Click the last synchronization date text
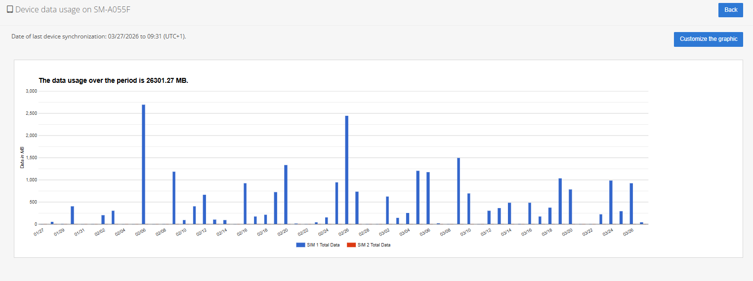Viewport: 753px width, 281px height. click(x=98, y=36)
